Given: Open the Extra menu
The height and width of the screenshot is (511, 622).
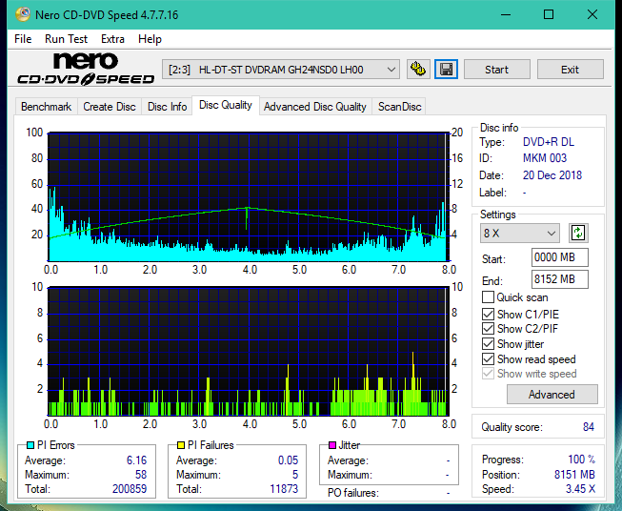Looking at the screenshot, I should (x=112, y=39).
